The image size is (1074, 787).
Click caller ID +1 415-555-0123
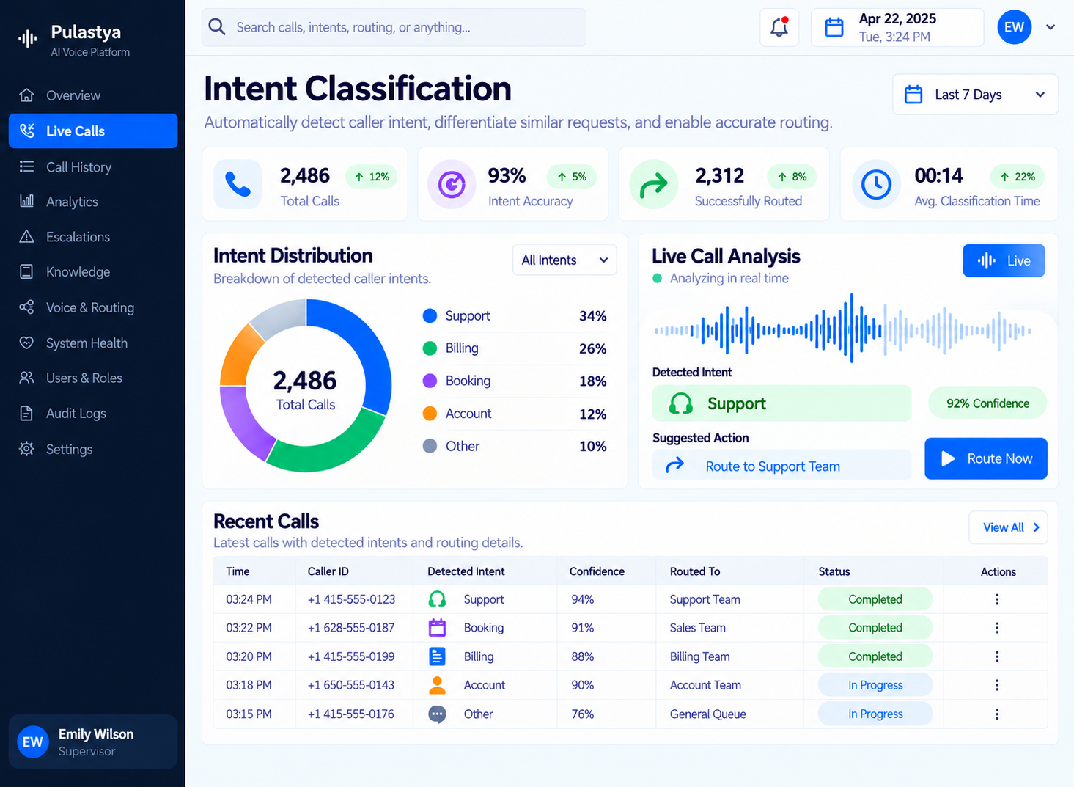click(351, 599)
